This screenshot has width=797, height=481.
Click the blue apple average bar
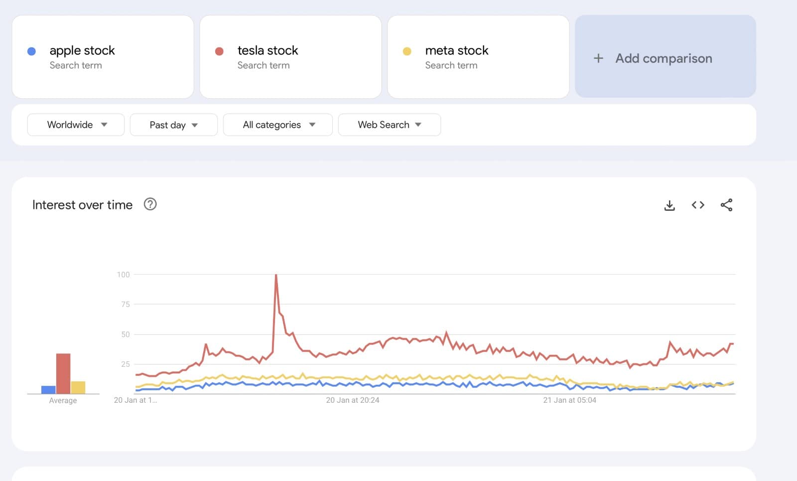48,390
